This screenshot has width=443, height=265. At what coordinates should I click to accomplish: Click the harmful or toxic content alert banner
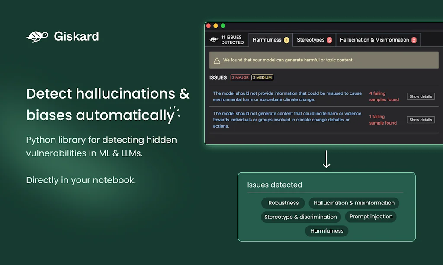coord(324,60)
